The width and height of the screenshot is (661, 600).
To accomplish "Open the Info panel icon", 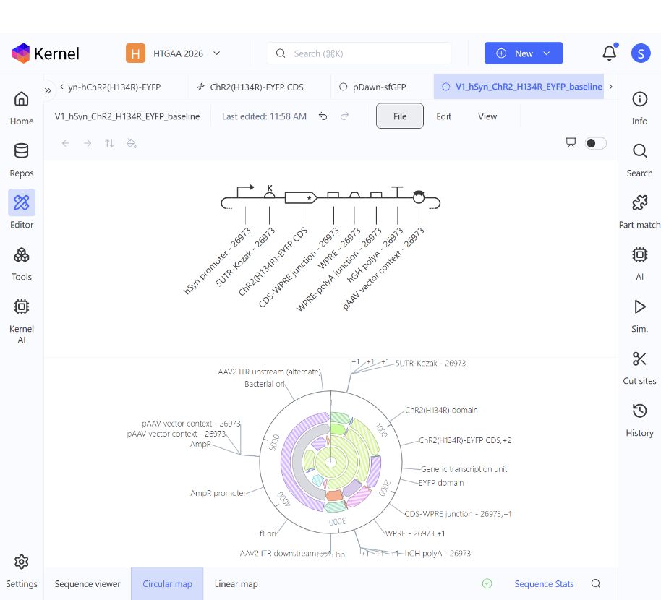I will click(x=639, y=108).
